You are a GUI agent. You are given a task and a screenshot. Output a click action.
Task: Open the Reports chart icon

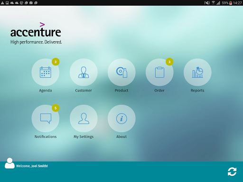pyautogui.click(x=197, y=73)
